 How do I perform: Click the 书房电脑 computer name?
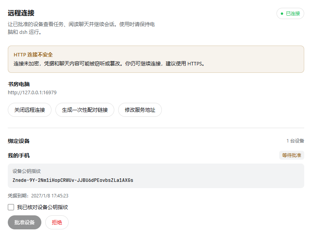click(19, 84)
